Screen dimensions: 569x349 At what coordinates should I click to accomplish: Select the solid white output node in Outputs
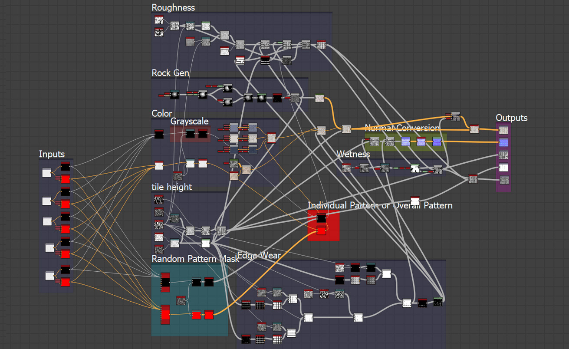(503, 167)
